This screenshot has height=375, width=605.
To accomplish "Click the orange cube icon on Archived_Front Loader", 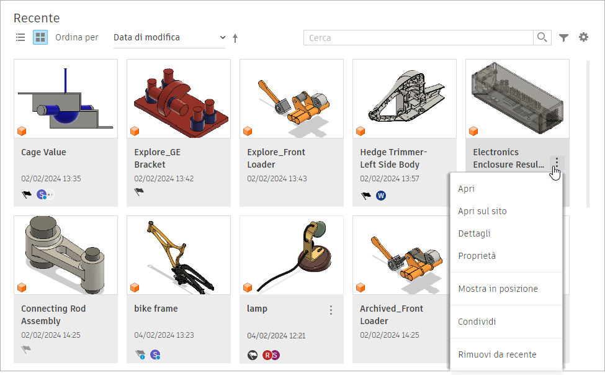I will (x=361, y=287).
